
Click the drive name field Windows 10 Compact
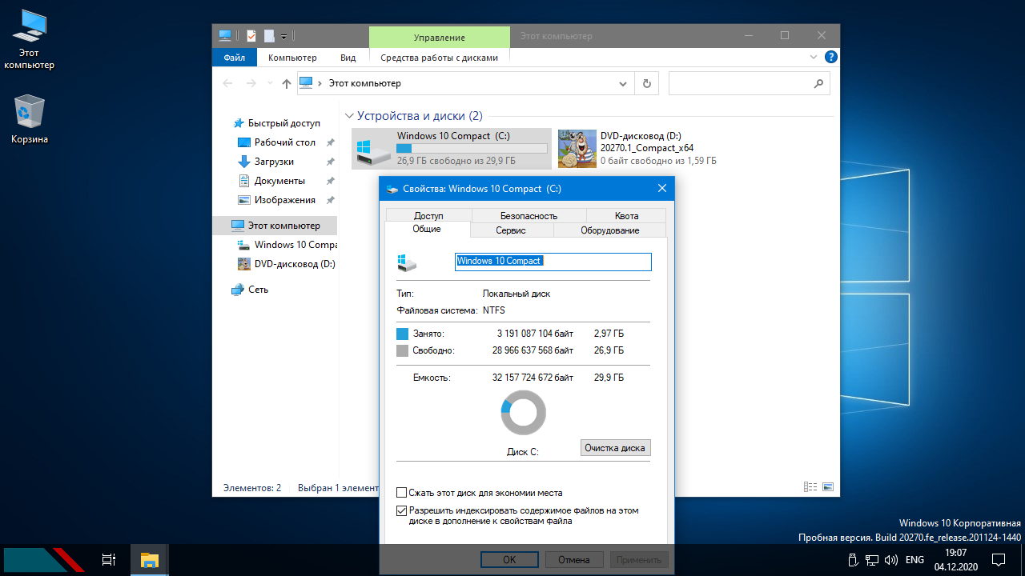(553, 262)
